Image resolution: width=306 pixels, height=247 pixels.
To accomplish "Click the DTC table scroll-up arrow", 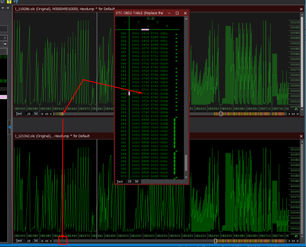I will point(186,19).
